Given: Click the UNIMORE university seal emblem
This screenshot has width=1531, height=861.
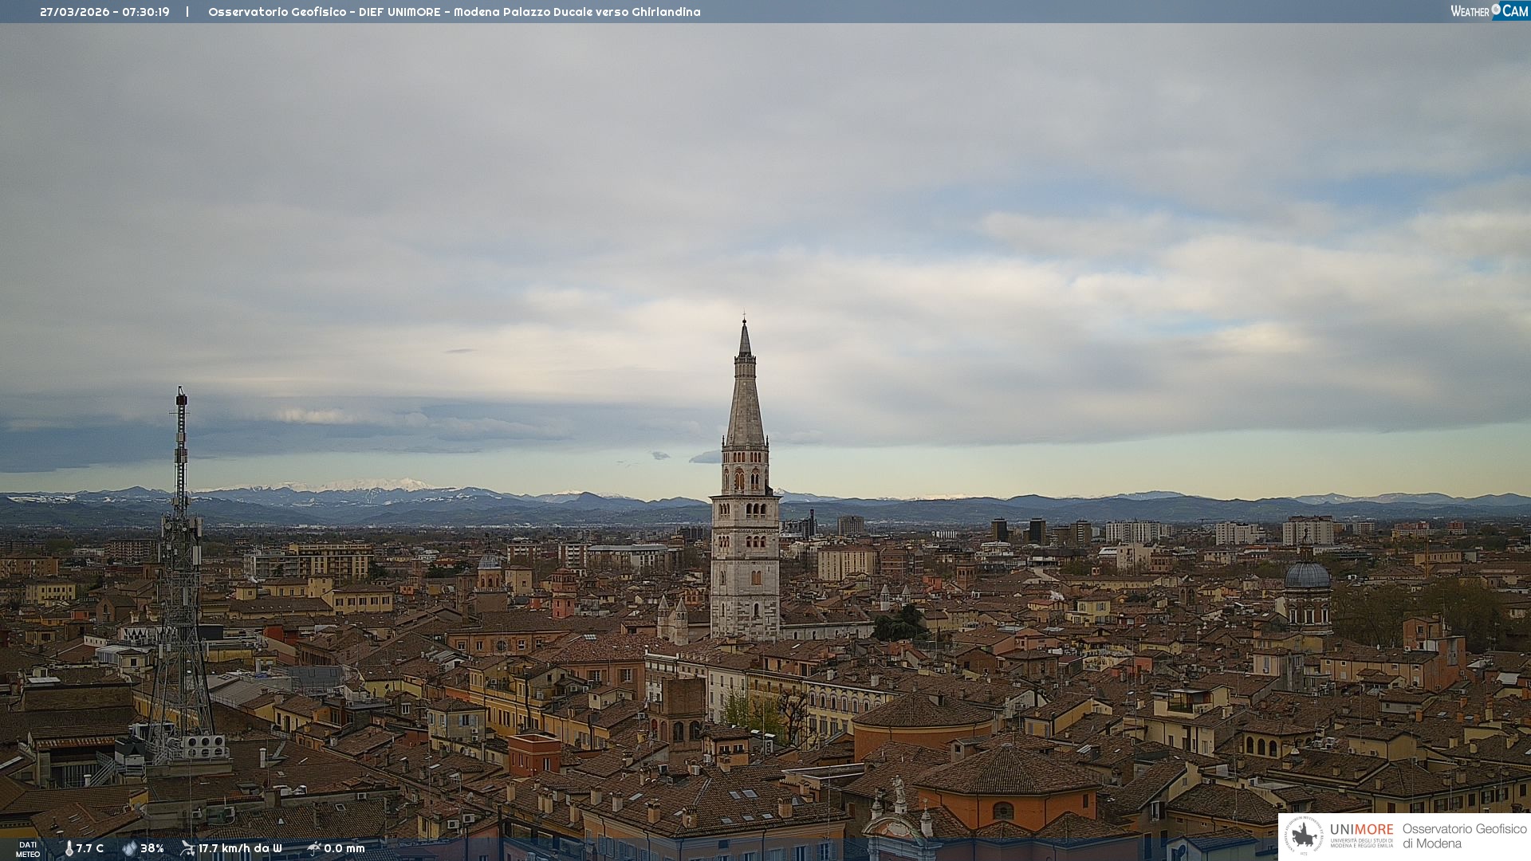Looking at the screenshot, I should pyautogui.click(x=1304, y=835).
